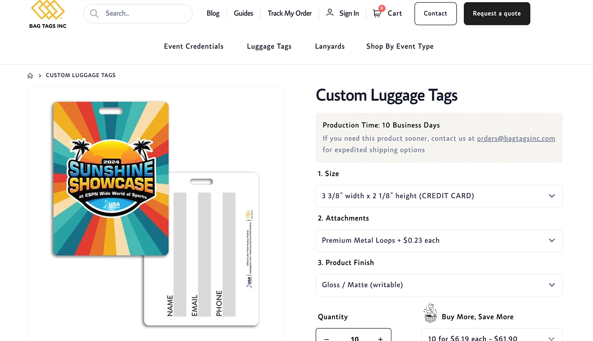Click the Sign In user icon
Screen dimensions: 593x341
[330, 13]
